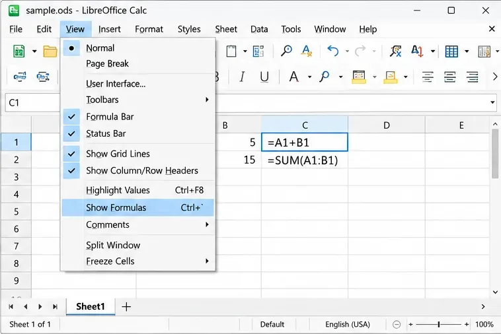Click the Spelling check icon
This screenshot has height=334, width=501.
pyautogui.click(x=307, y=51)
